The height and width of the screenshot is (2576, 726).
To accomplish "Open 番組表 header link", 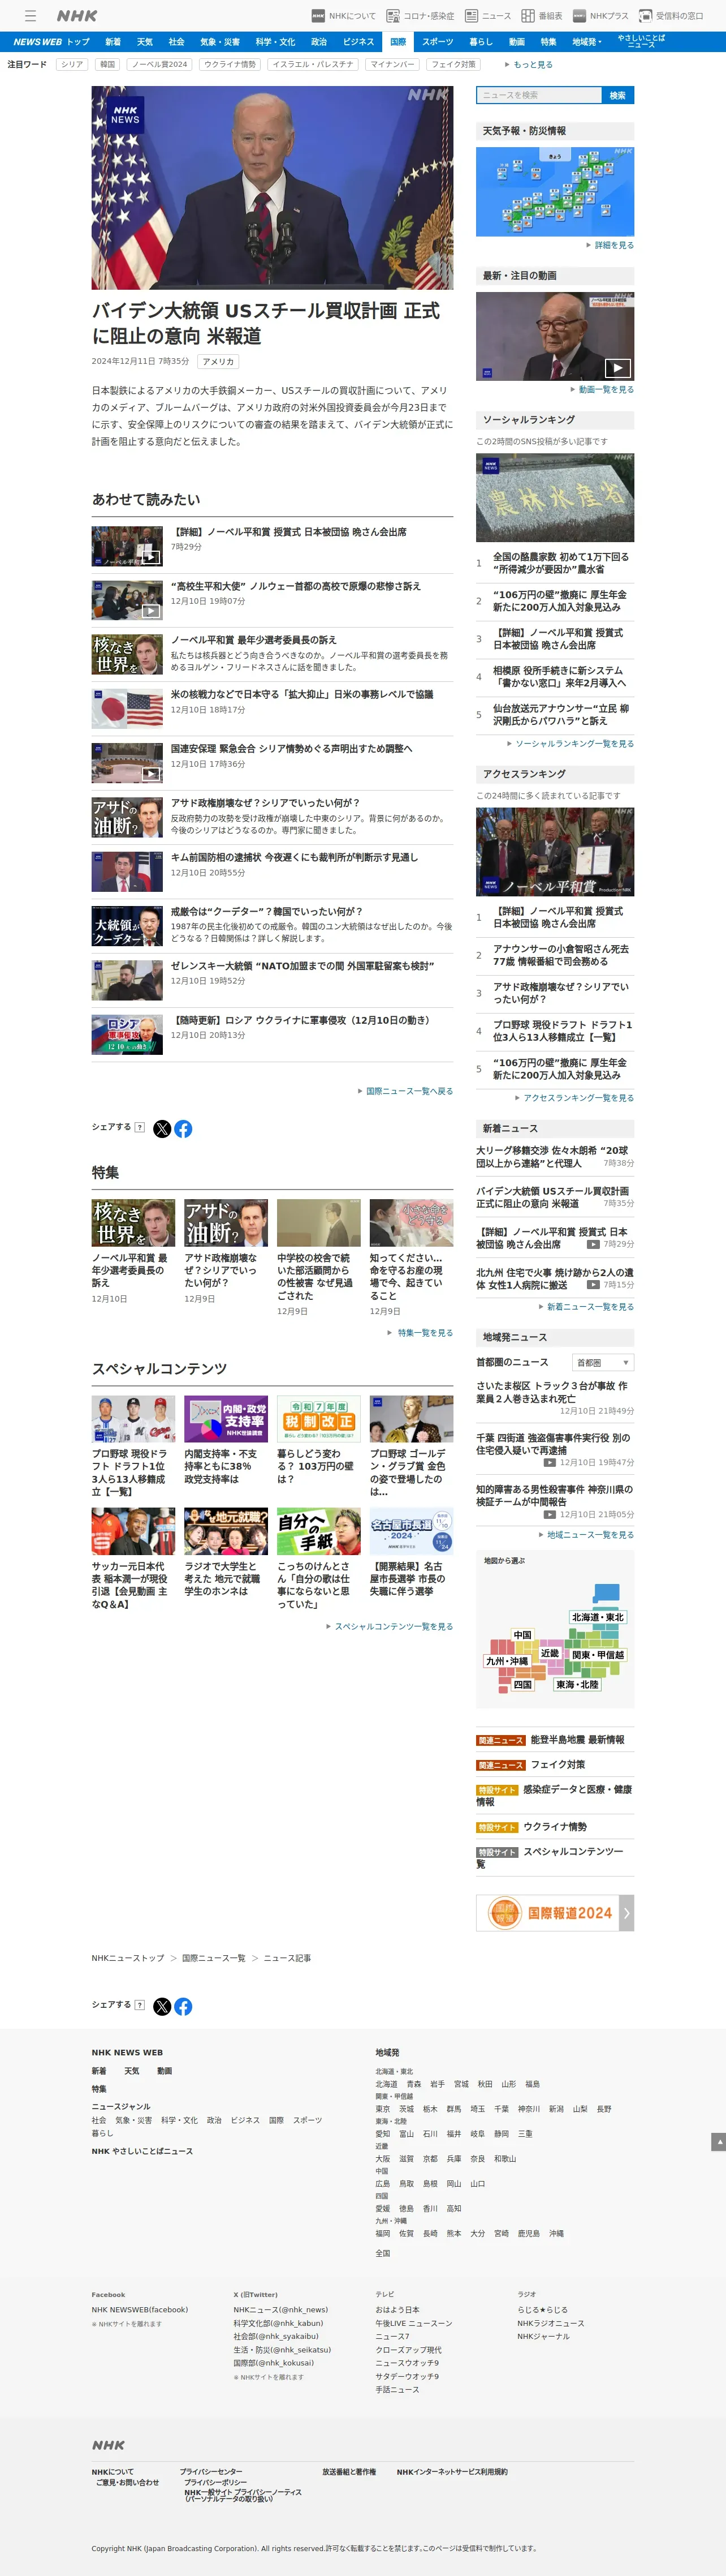I will 541,16.
